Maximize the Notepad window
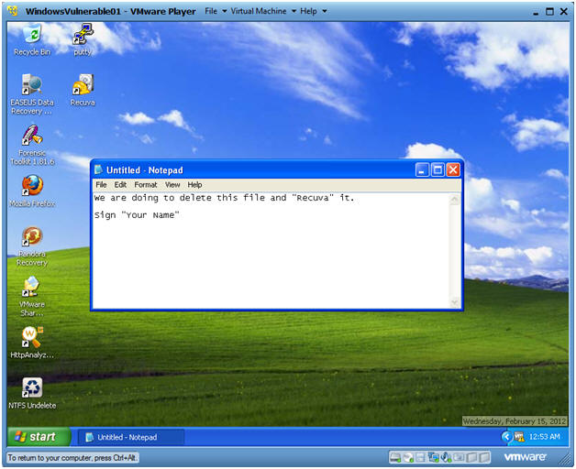Viewport: 576px width, 469px height. tap(438, 169)
